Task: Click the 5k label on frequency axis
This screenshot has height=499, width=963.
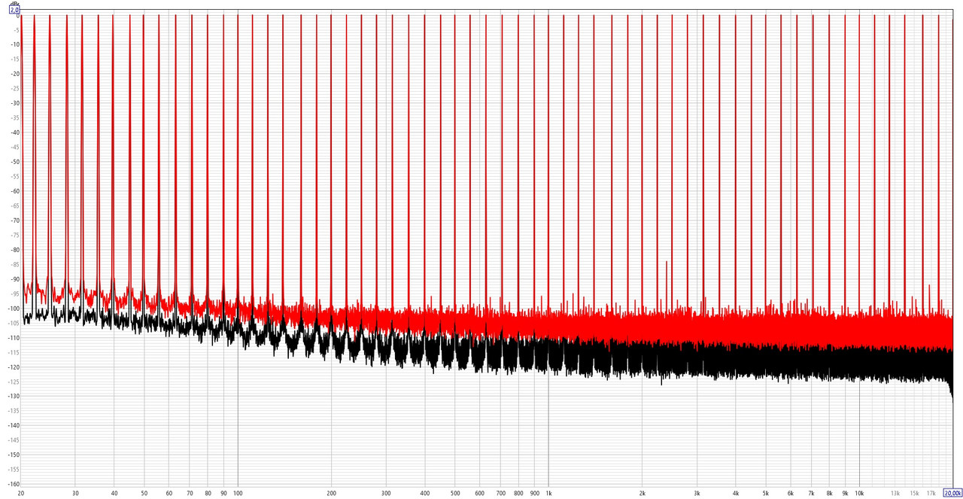Action: [765, 494]
